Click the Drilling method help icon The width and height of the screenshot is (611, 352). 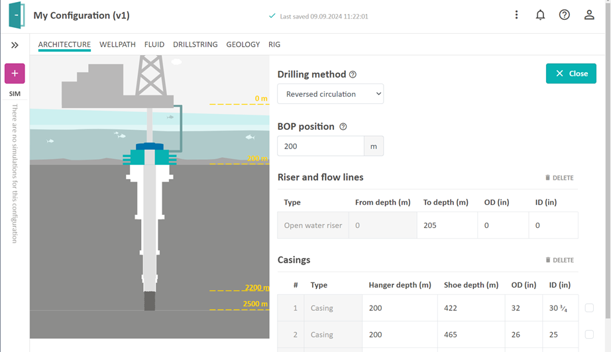point(353,75)
